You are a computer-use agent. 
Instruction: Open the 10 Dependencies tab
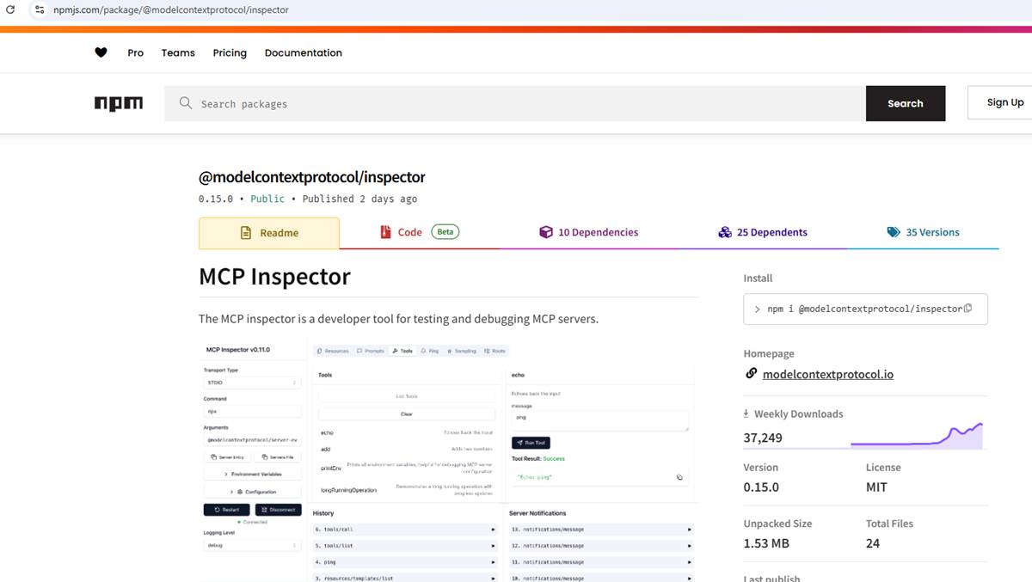588,232
